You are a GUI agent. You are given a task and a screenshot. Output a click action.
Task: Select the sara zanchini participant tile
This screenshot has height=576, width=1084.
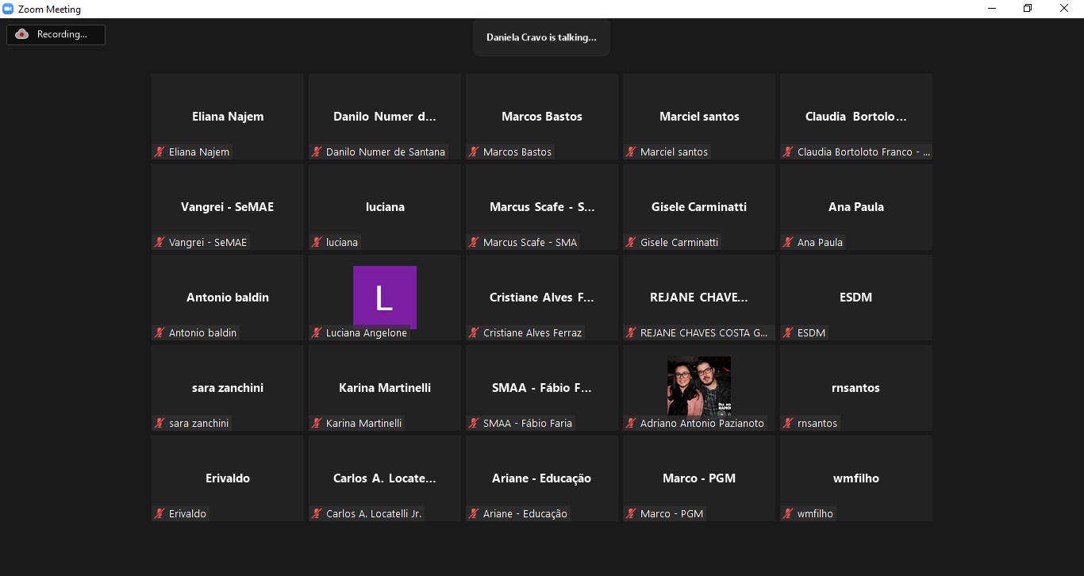(x=228, y=388)
